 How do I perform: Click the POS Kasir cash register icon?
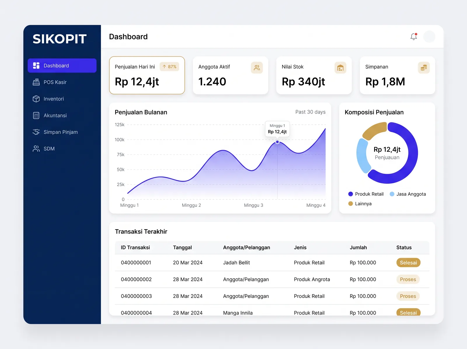click(36, 82)
